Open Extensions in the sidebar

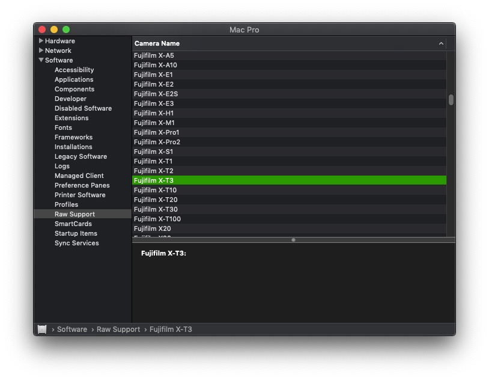pyautogui.click(x=71, y=118)
